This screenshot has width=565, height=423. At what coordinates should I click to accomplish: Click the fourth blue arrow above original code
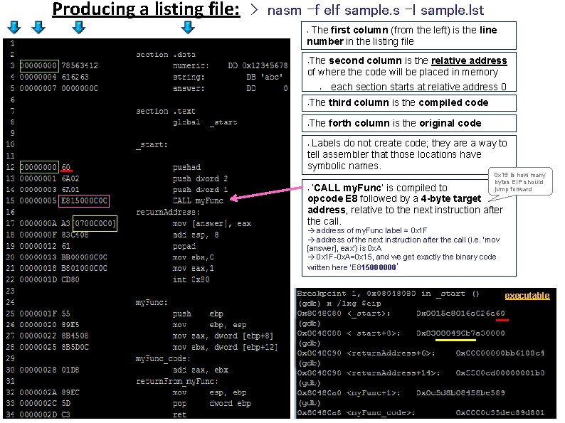(188, 27)
